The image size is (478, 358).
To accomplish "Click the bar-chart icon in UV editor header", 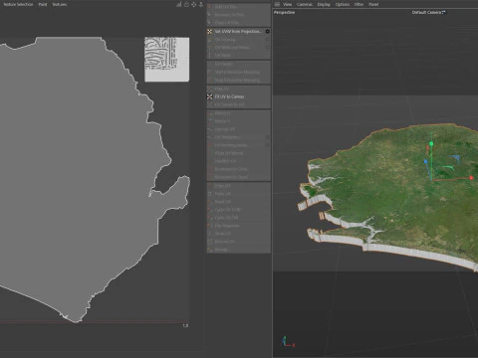I will click(179, 4).
